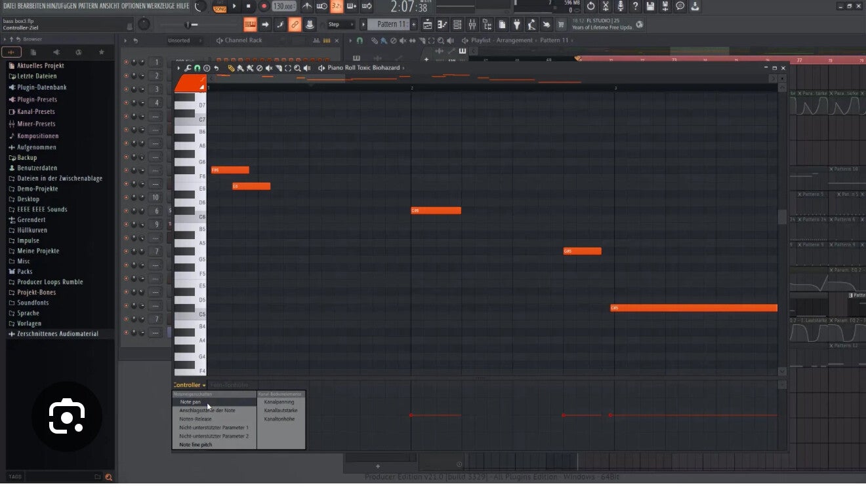Open Producer Loops Rumble folder in Browser
866x488 pixels.
(x=50, y=282)
